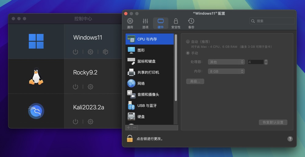Click the 高级... button
This screenshot has width=305, height=157.
(195, 81)
